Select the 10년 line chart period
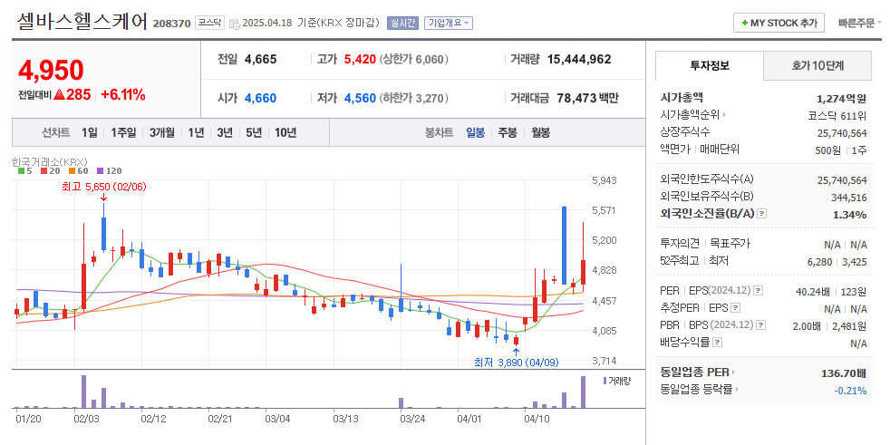Screen dimensions: 890x445 285,133
